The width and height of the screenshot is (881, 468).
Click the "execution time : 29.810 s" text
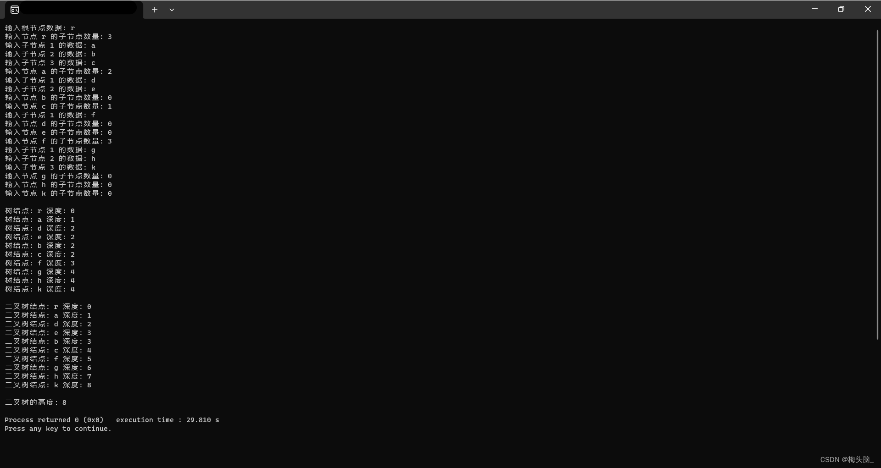pyautogui.click(x=167, y=420)
